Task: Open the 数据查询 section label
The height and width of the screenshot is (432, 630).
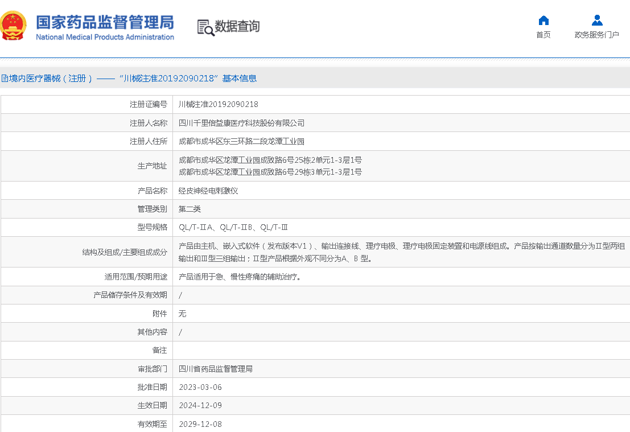Action: click(x=237, y=26)
